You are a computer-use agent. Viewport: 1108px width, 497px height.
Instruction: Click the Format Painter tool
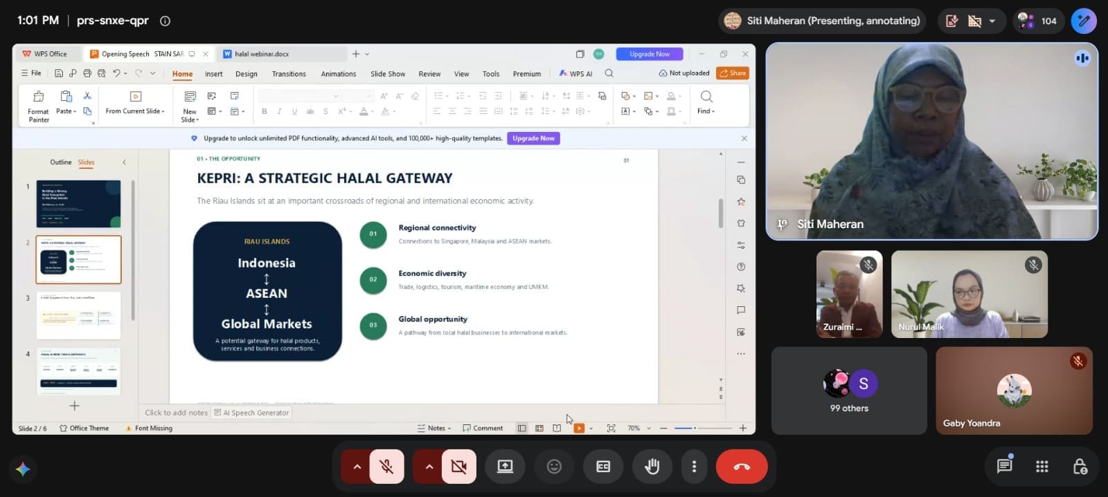point(39,106)
